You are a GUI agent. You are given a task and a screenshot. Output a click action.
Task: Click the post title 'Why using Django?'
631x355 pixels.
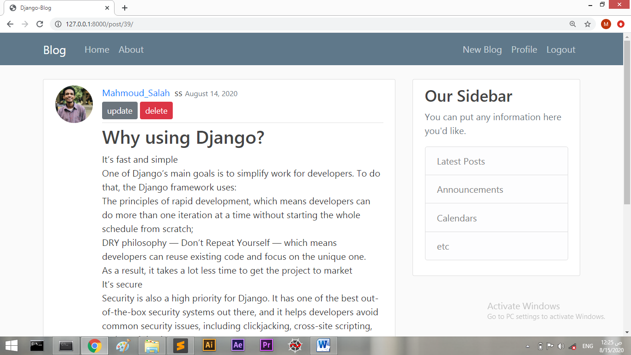point(183,137)
